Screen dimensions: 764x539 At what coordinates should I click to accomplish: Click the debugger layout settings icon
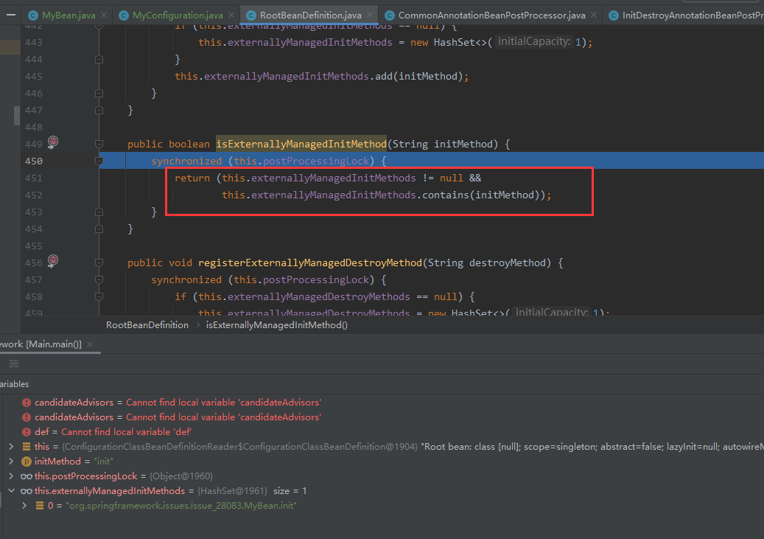coord(14,364)
